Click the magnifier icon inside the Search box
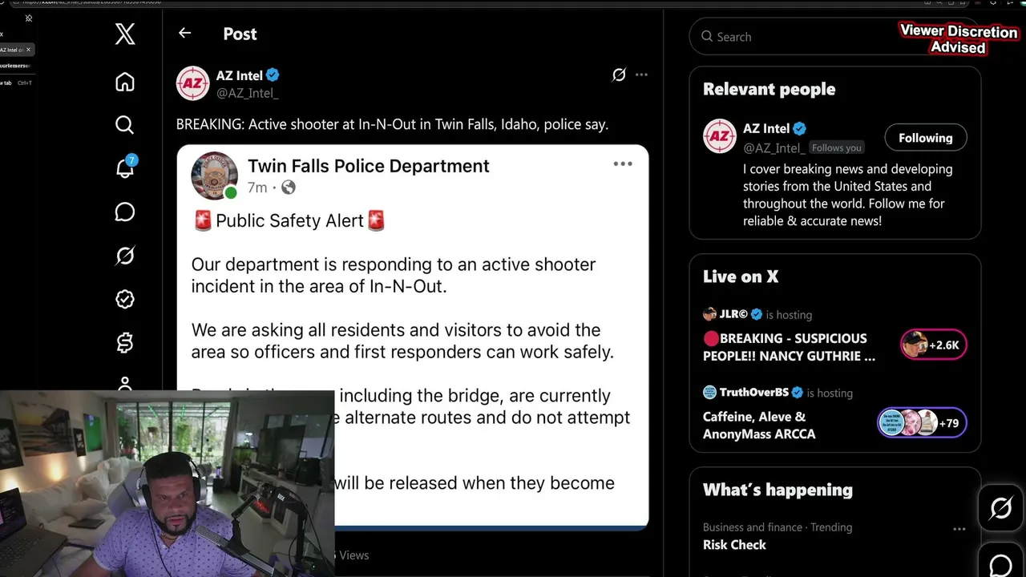Viewport: 1026px width, 577px height. pos(707,37)
